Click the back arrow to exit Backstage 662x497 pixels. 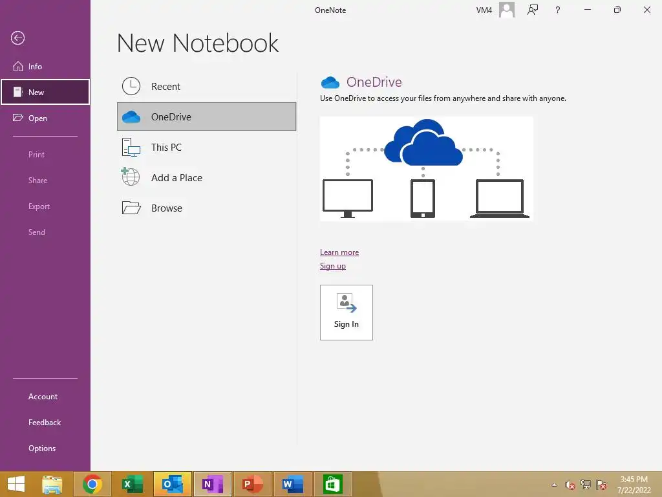click(x=17, y=38)
